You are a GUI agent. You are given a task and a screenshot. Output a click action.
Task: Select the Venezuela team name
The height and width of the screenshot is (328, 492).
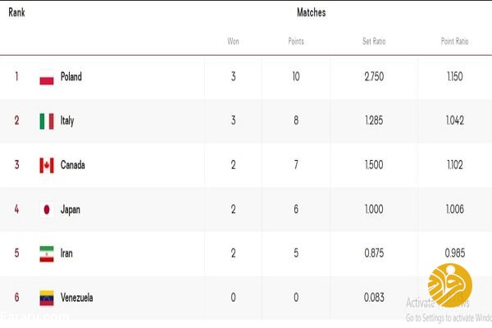click(76, 297)
